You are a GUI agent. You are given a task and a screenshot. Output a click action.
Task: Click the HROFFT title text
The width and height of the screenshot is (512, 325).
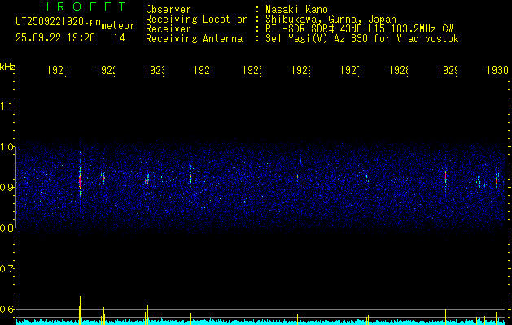pos(84,6)
